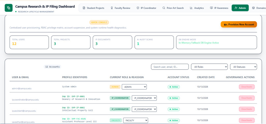Click the Campus Research & IP Filing Dashboard title
266x124 pixels.
point(45,7)
